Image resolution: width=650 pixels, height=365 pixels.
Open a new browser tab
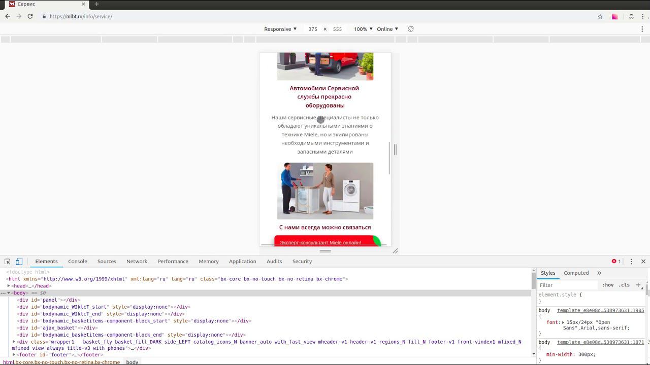(96, 4)
